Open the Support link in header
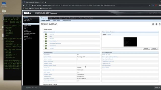 (150, 13)
